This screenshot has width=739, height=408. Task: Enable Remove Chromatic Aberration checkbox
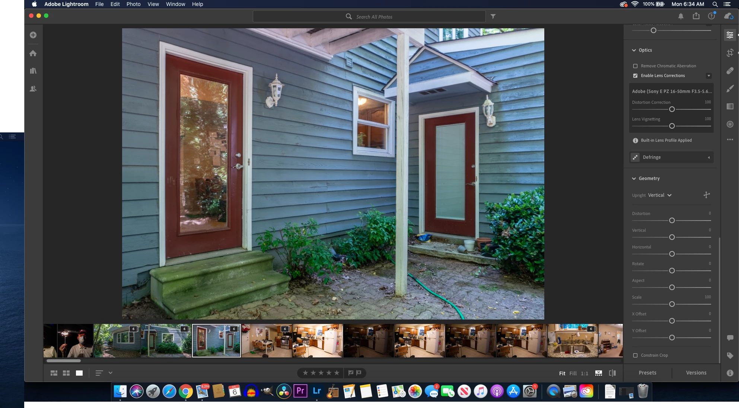[635, 66]
